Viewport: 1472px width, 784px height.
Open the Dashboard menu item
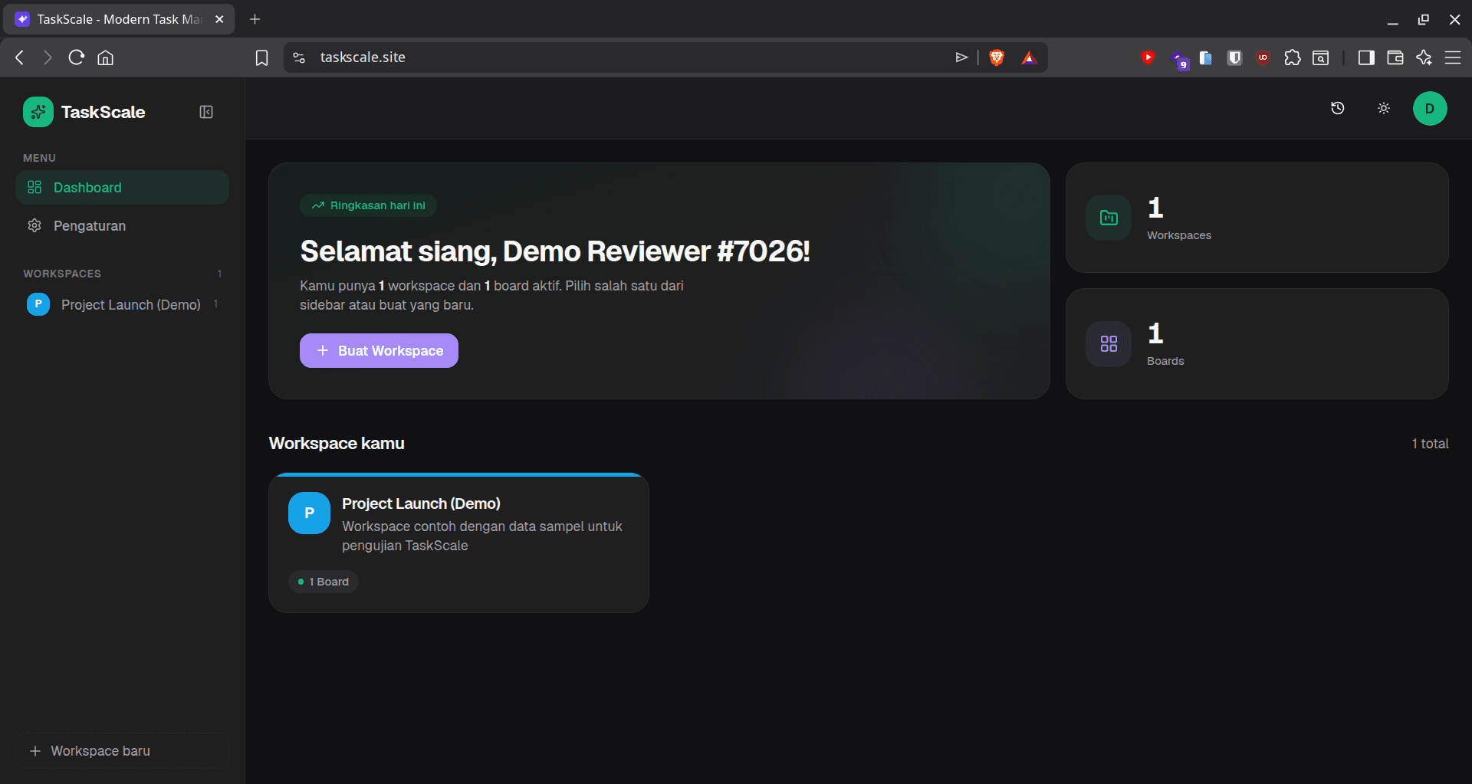coord(122,188)
